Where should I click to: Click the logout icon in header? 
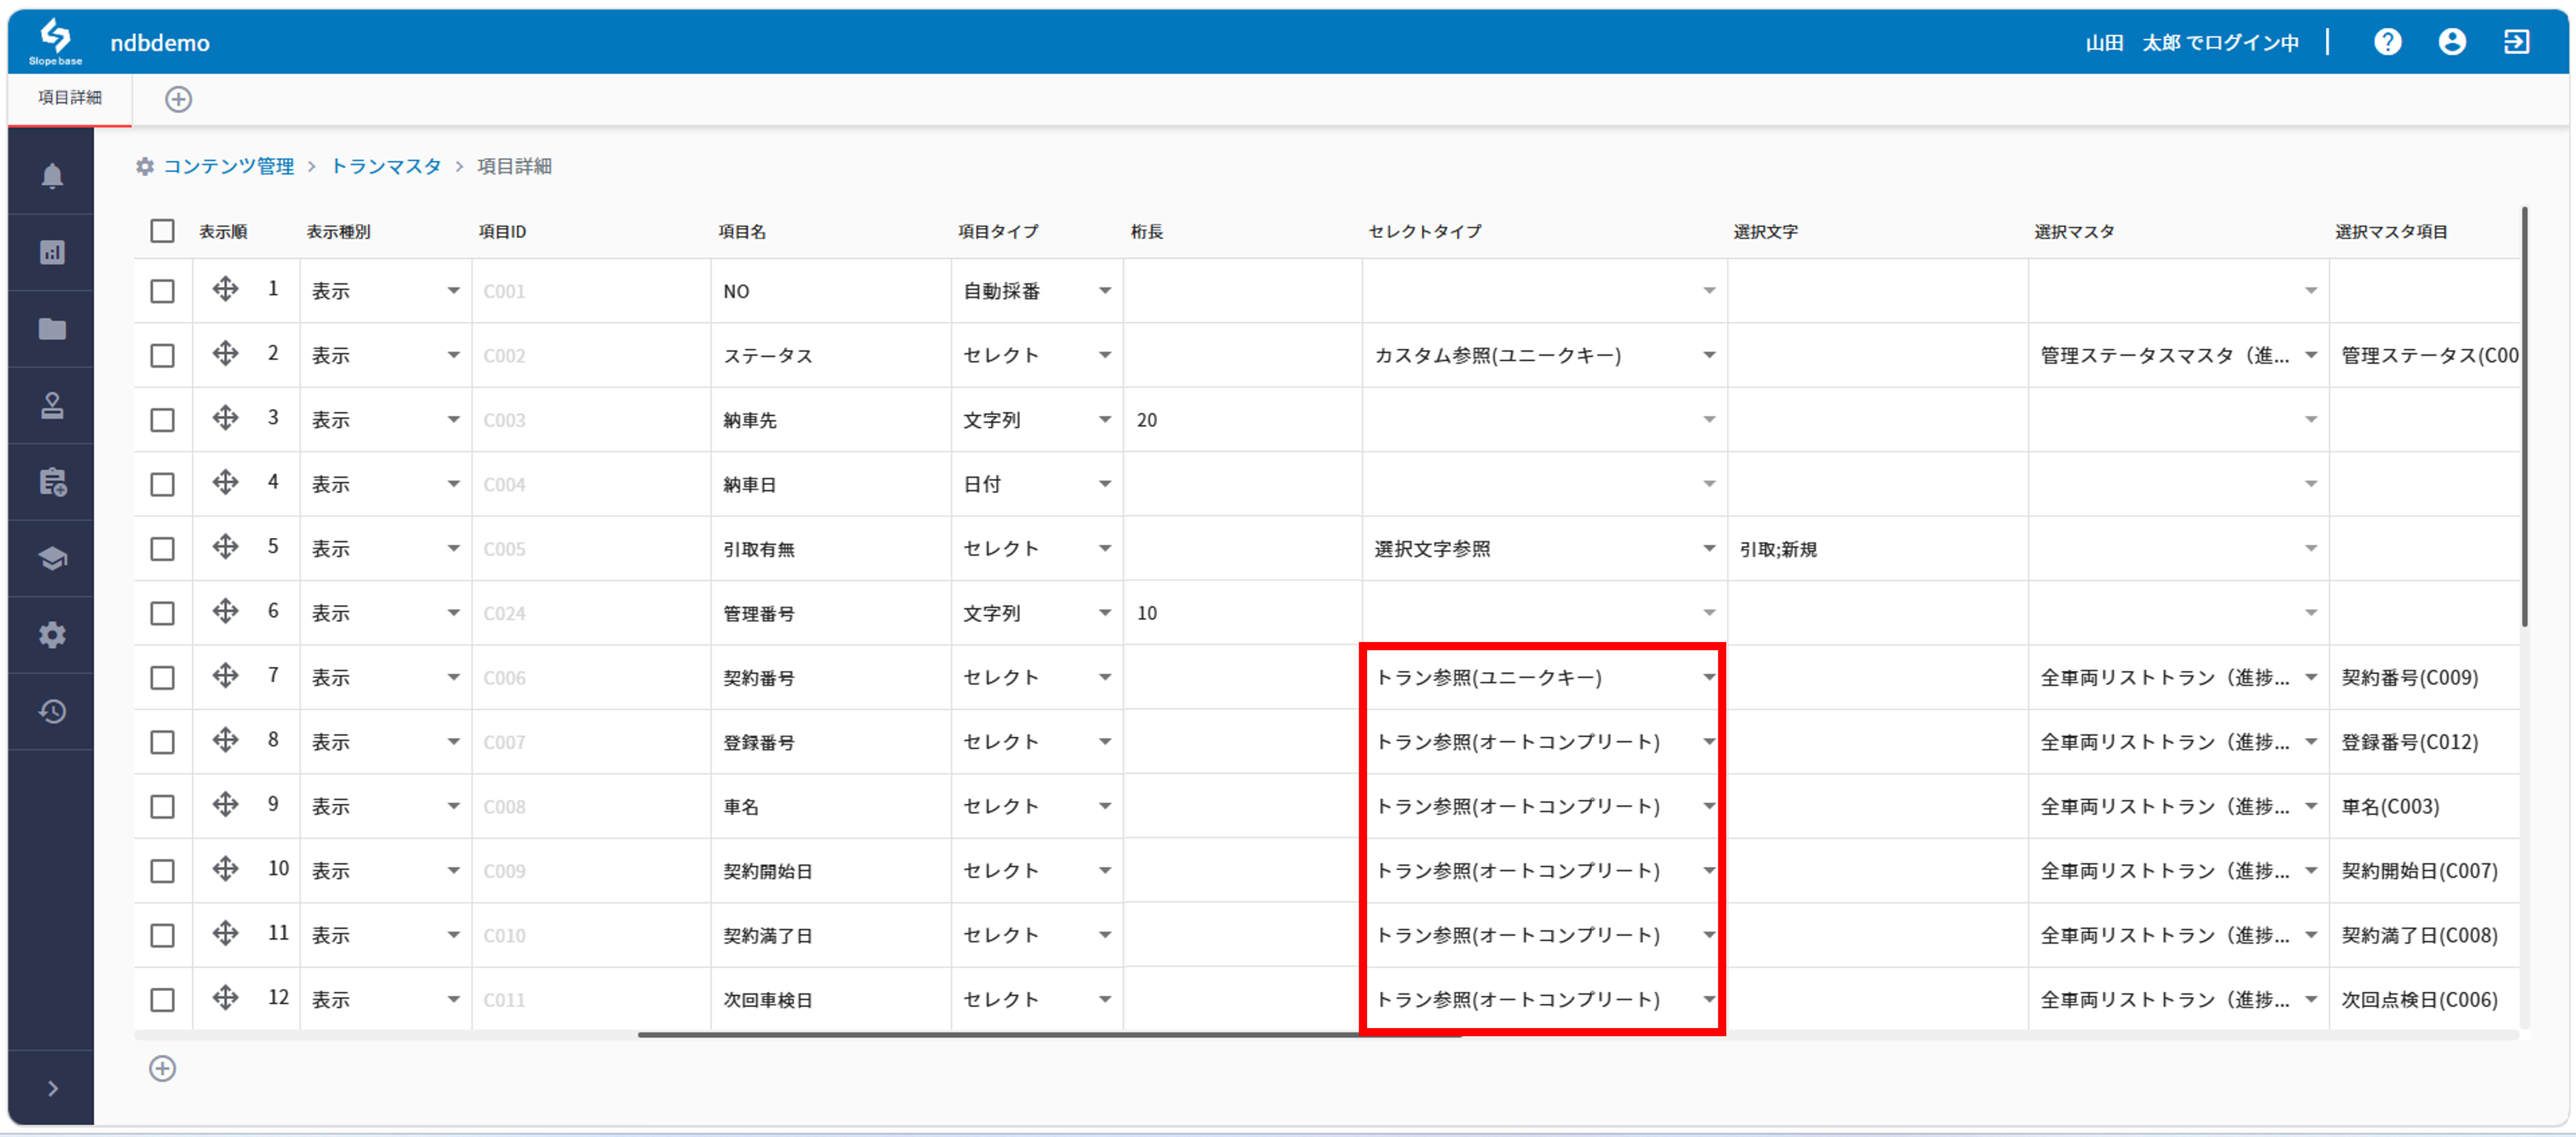[2516, 42]
